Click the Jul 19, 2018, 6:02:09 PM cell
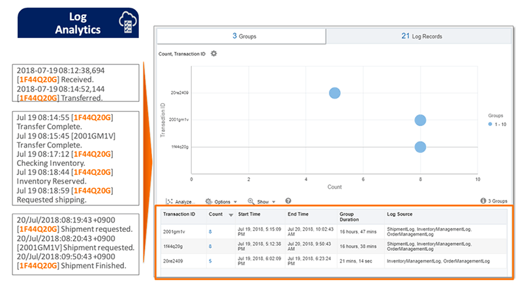The image size is (522, 290). [x=259, y=261]
